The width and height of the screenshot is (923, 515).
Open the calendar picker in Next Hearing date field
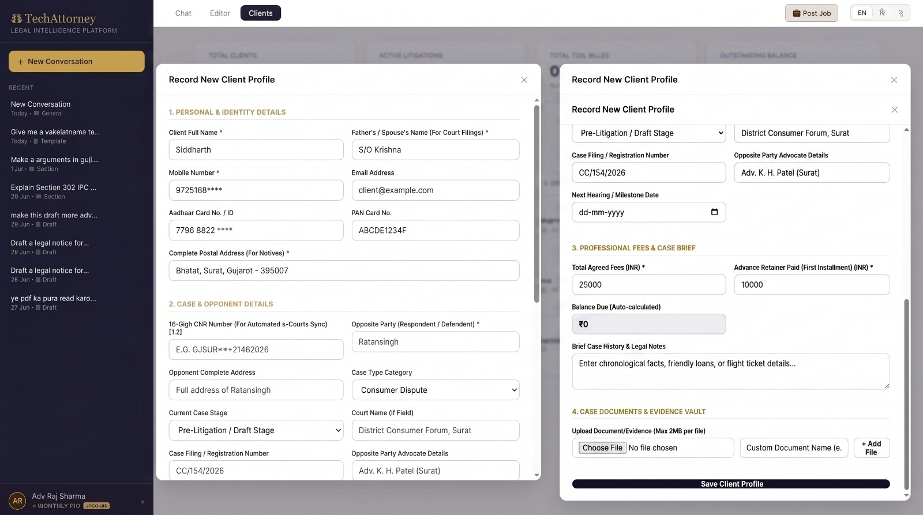tap(714, 212)
